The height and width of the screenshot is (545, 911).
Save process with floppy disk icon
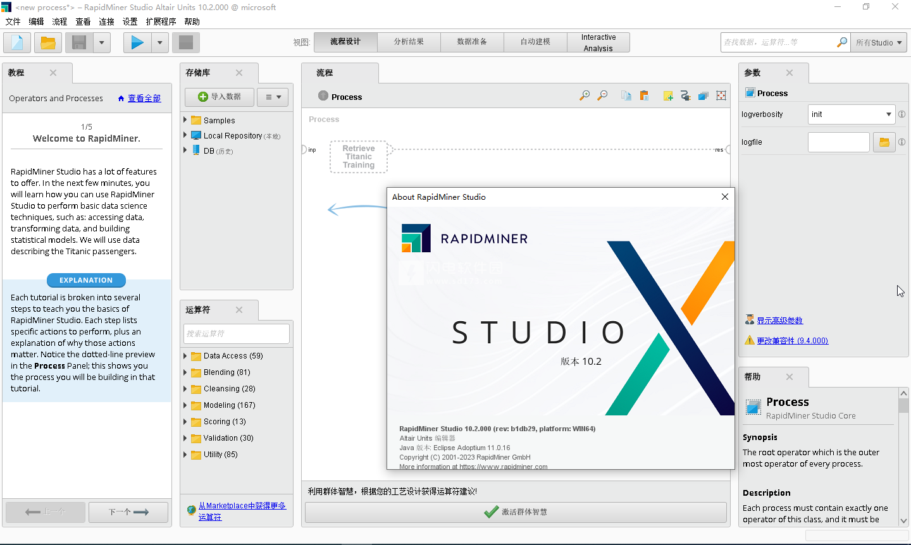pyautogui.click(x=79, y=42)
